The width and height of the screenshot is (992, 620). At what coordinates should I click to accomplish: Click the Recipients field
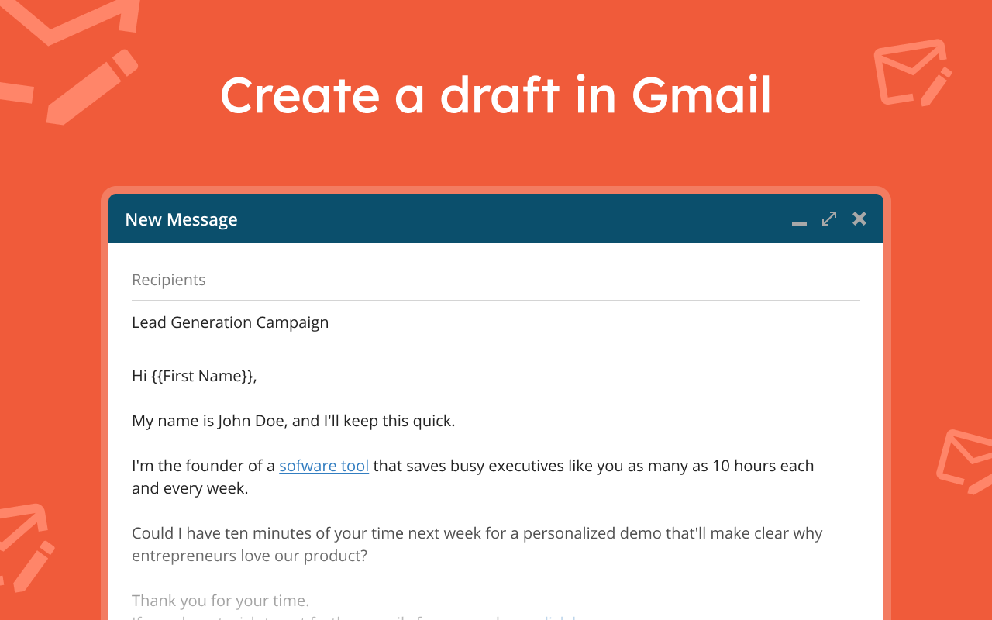click(x=496, y=280)
